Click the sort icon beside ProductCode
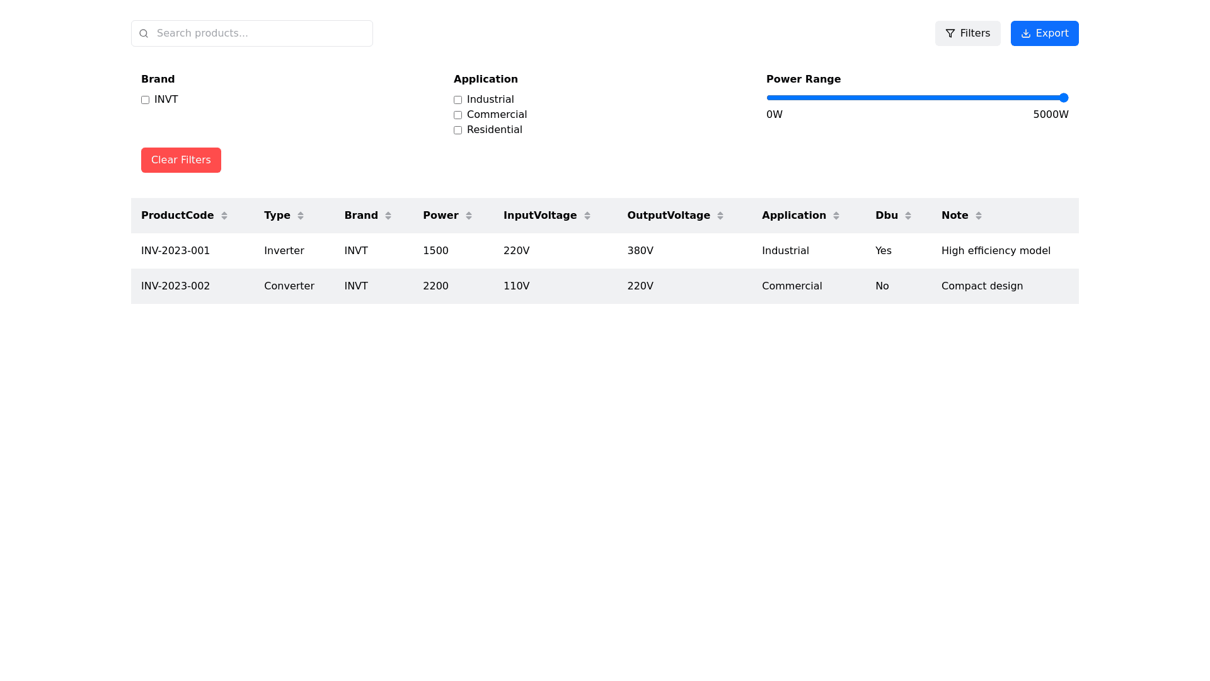Viewport: 1210px width, 681px height. [224, 216]
